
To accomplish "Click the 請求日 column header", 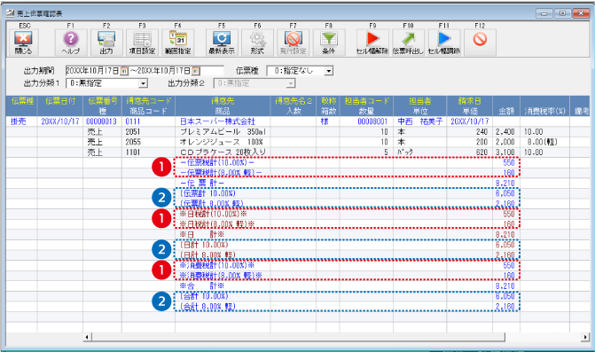I will point(470,106).
